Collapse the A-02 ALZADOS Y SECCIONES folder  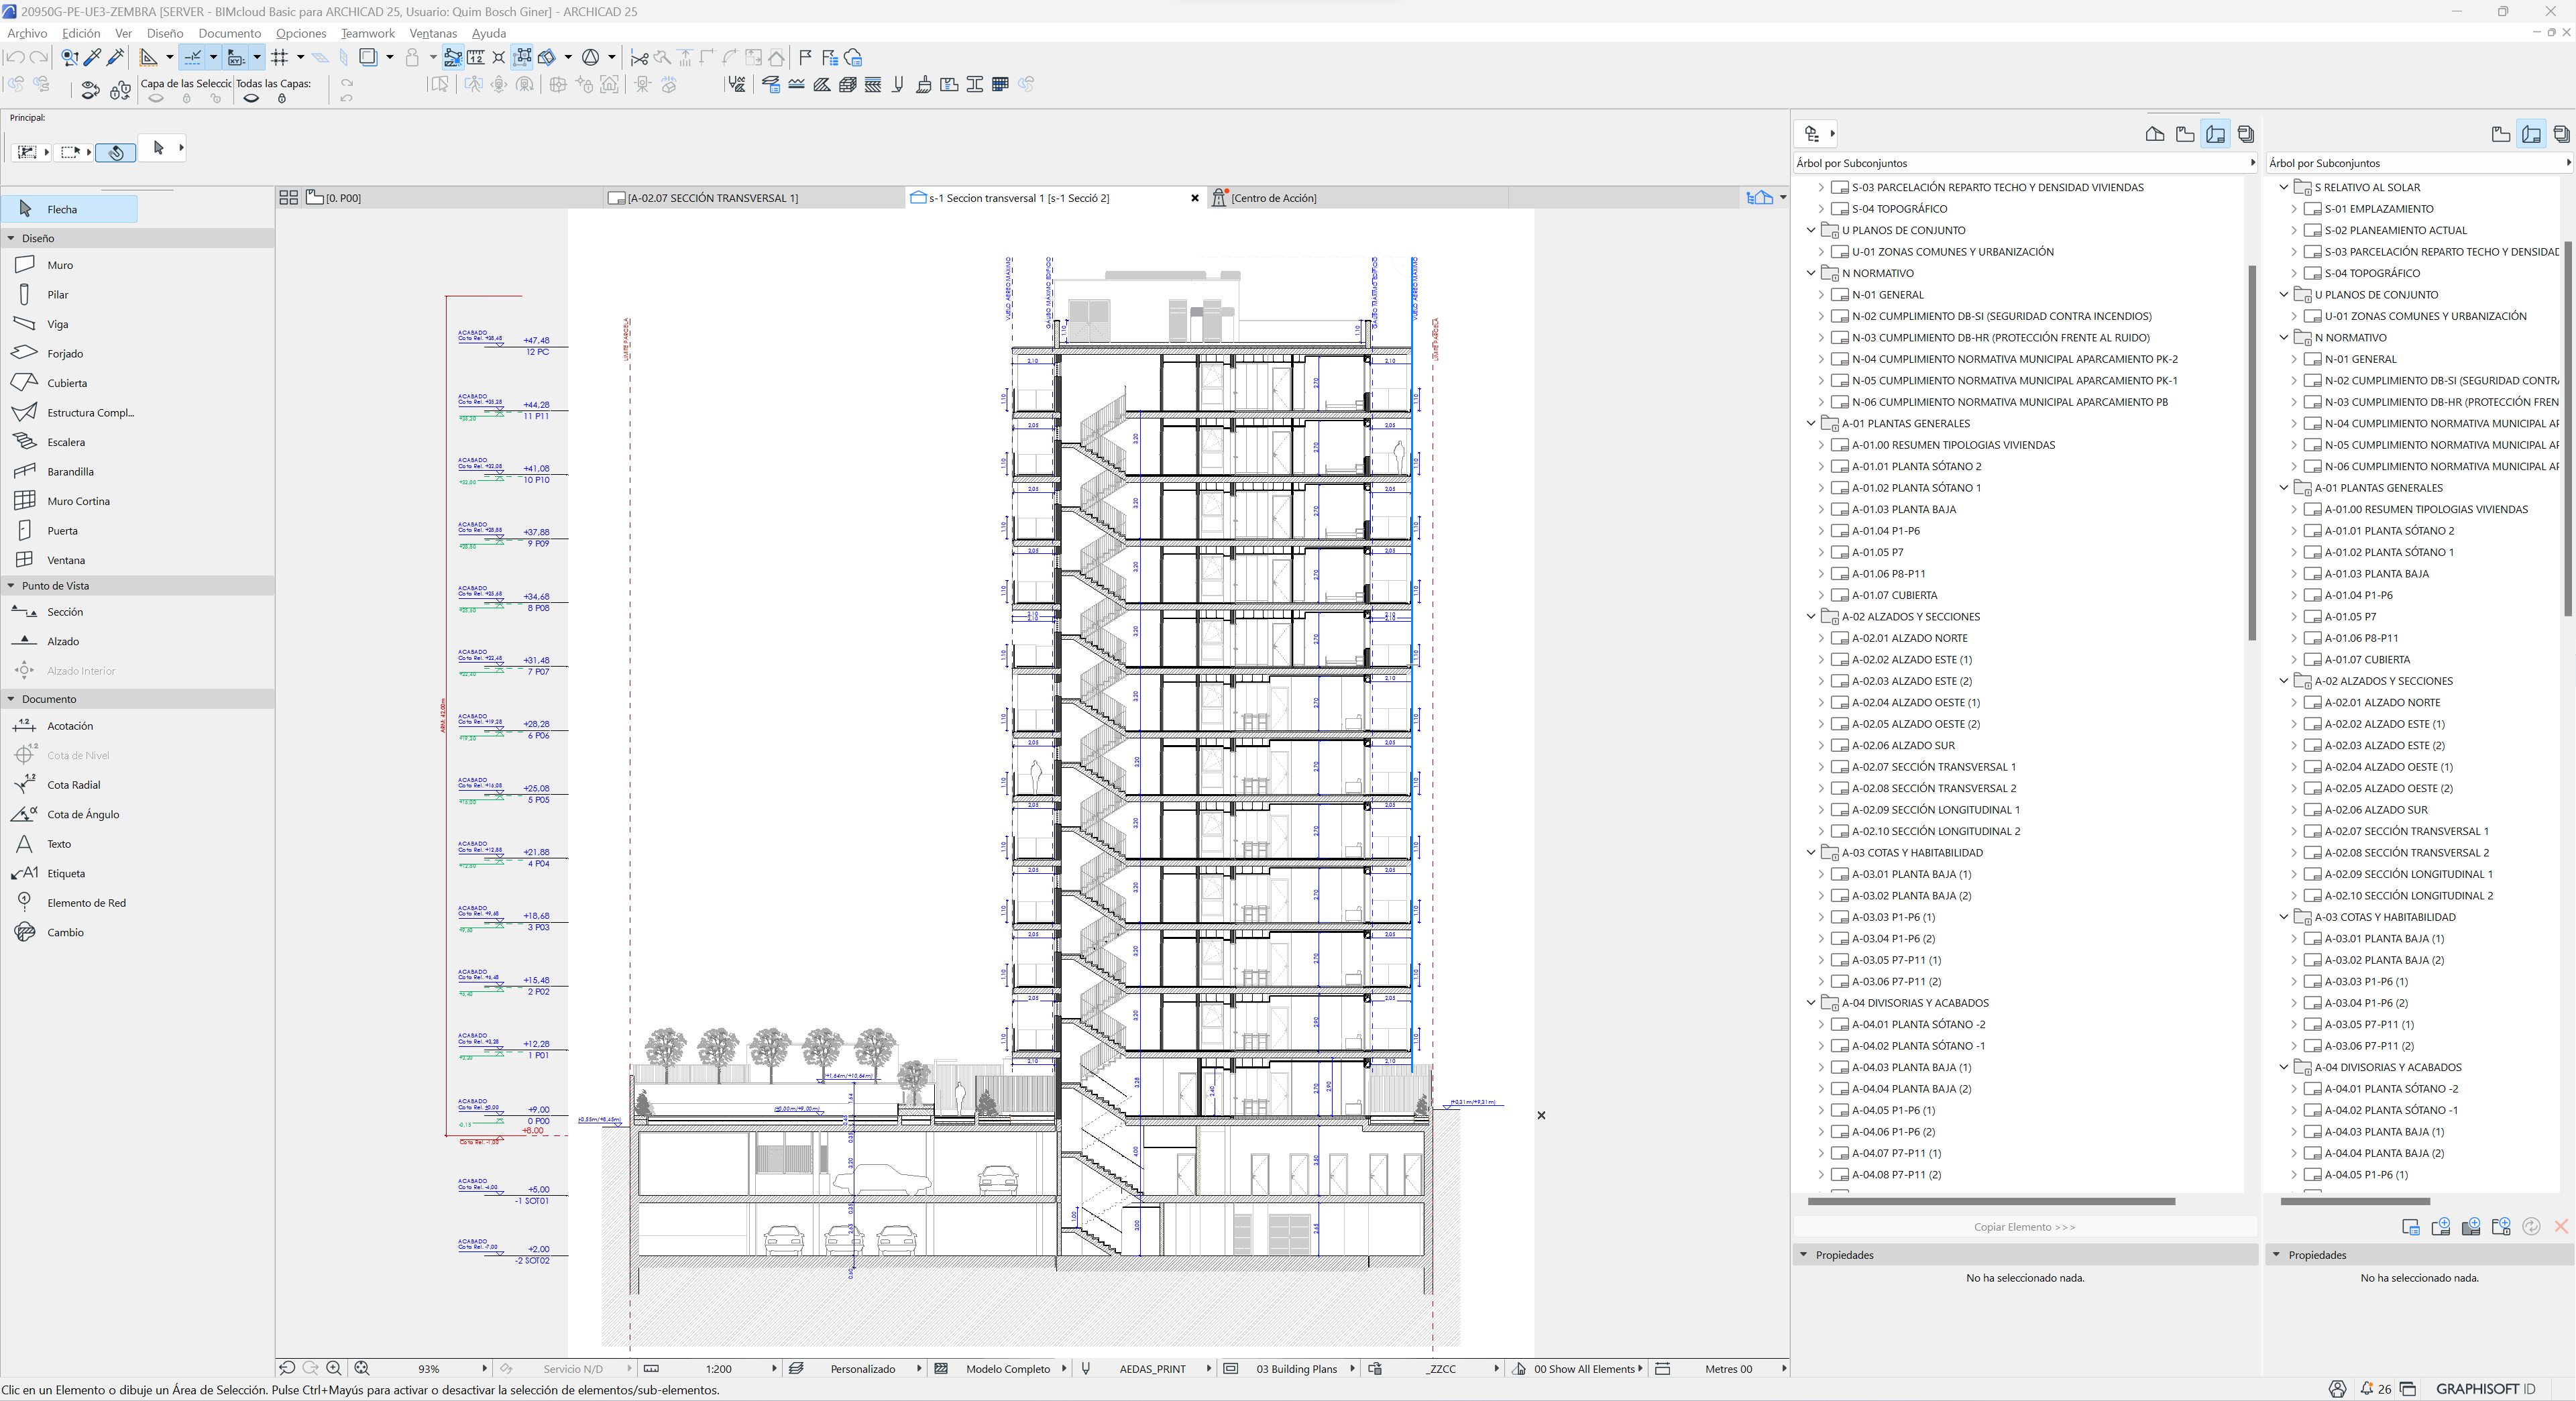[1811, 617]
